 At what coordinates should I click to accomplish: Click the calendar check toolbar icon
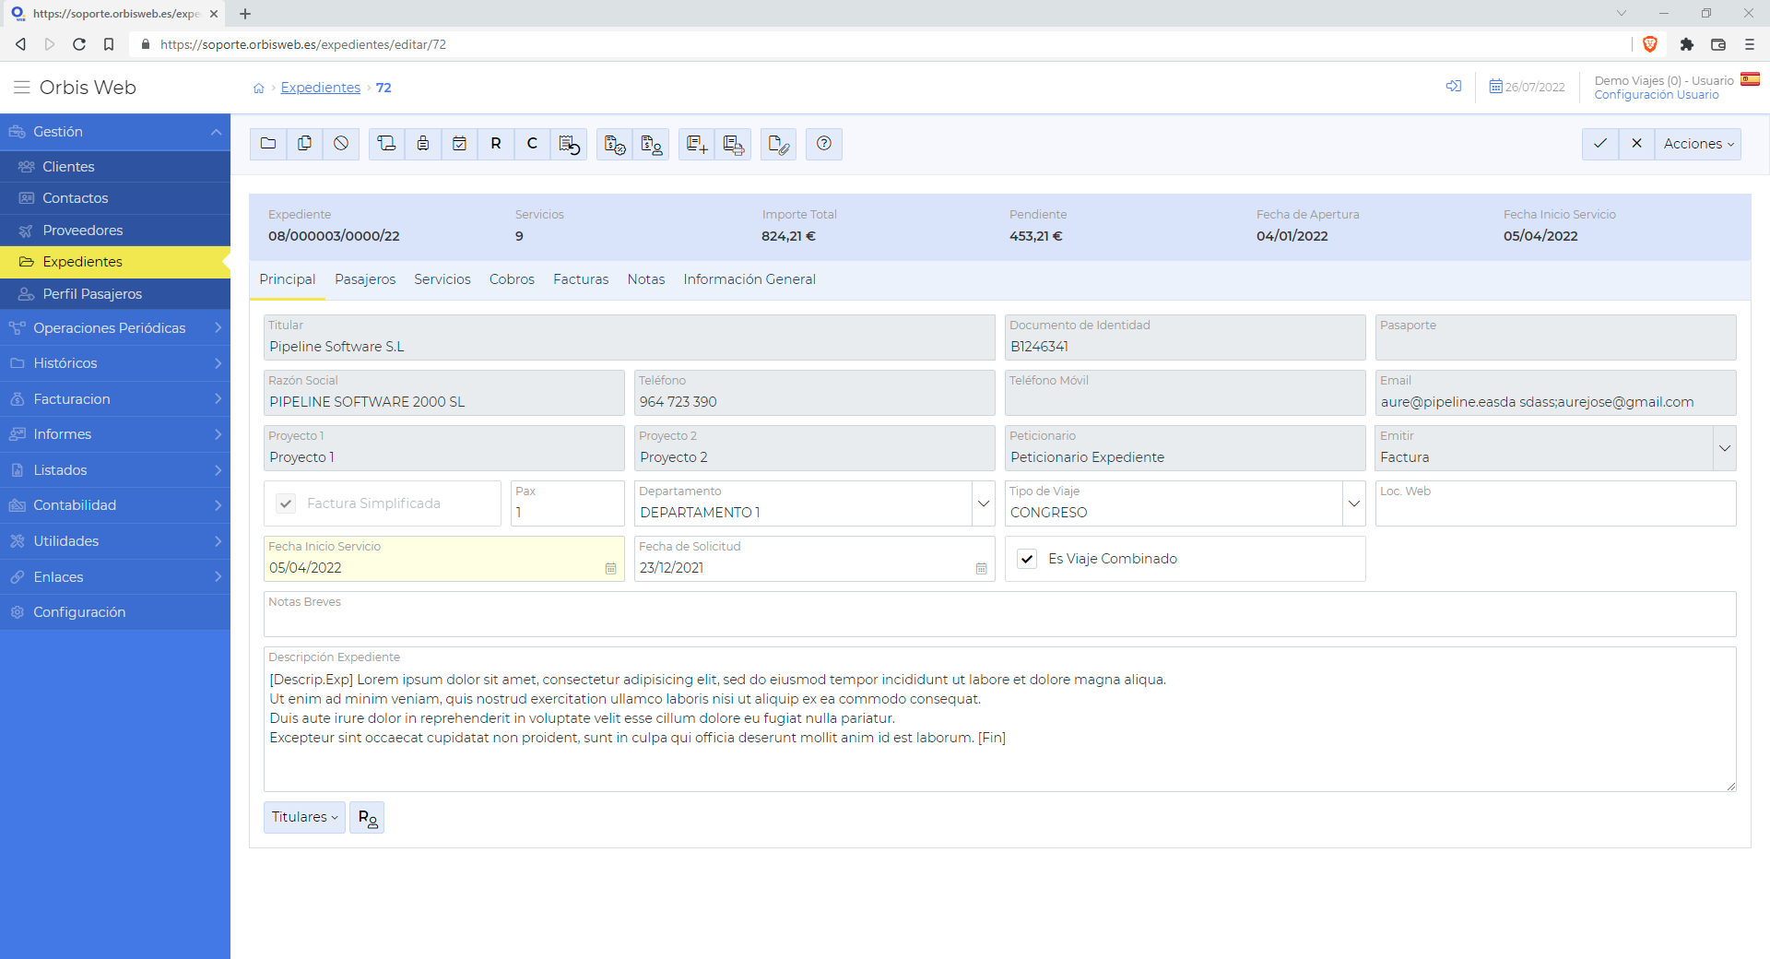tap(459, 144)
